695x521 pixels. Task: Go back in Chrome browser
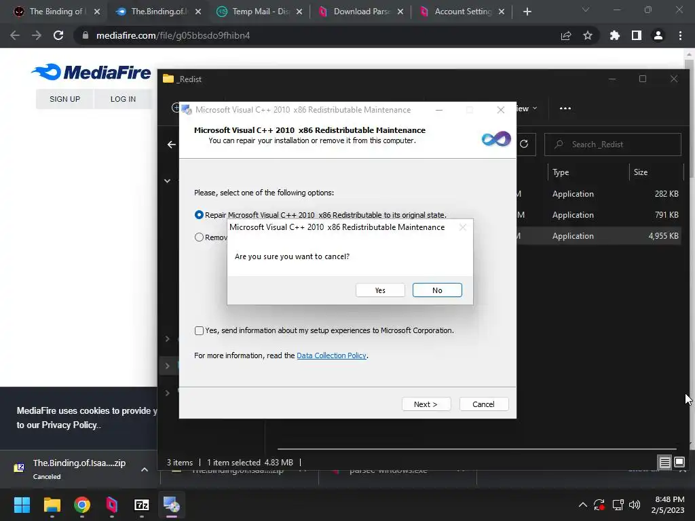[15, 35]
